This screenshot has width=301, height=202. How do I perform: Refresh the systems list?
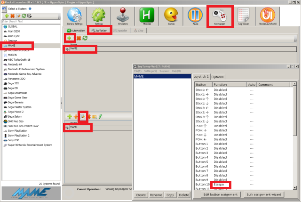(24, 16)
